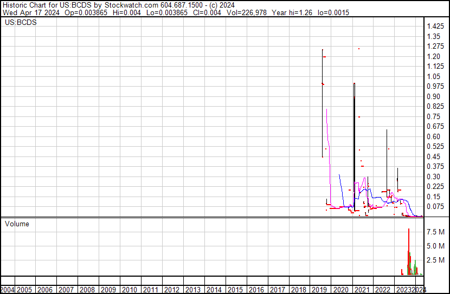Image resolution: width=450 pixels, height=294 pixels.
Task: Click the 5.0 M volume scale label
Action: (435, 246)
